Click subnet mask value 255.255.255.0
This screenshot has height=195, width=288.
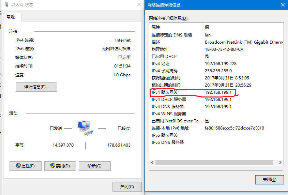tap(218, 71)
